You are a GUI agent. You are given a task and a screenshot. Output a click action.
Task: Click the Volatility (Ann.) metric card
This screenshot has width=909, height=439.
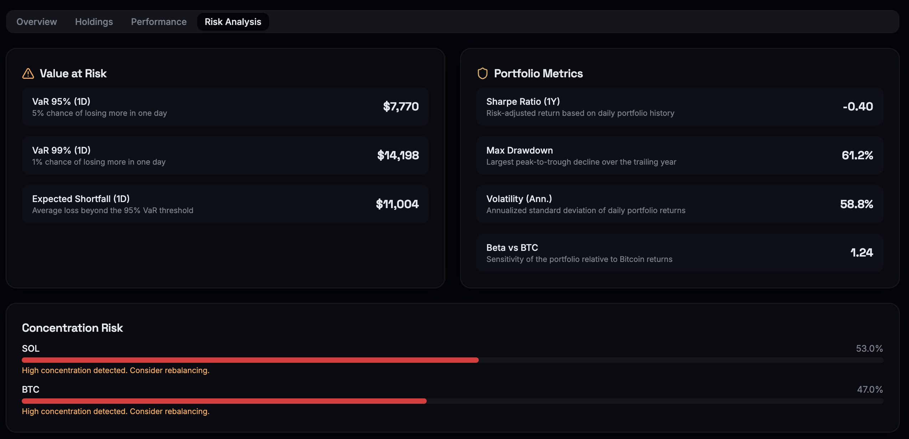(679, 204)
